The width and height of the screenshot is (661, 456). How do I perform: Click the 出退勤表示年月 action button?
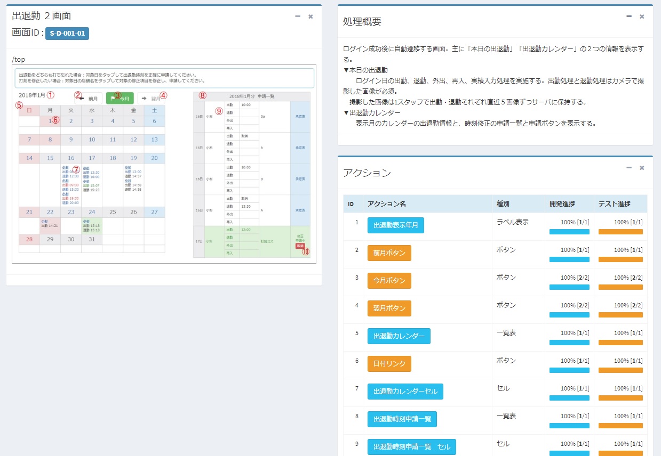395,225
